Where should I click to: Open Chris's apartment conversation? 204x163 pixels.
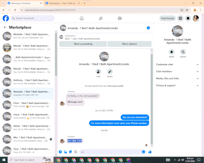[x=27, y=105]
